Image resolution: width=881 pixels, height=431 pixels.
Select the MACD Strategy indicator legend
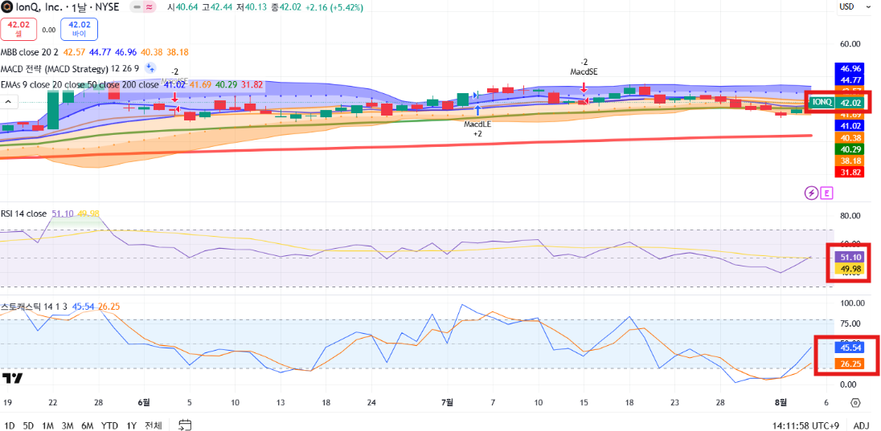click(x=70, y=69)
